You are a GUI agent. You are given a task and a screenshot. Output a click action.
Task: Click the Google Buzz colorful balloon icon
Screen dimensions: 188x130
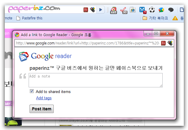pos(161,10)
